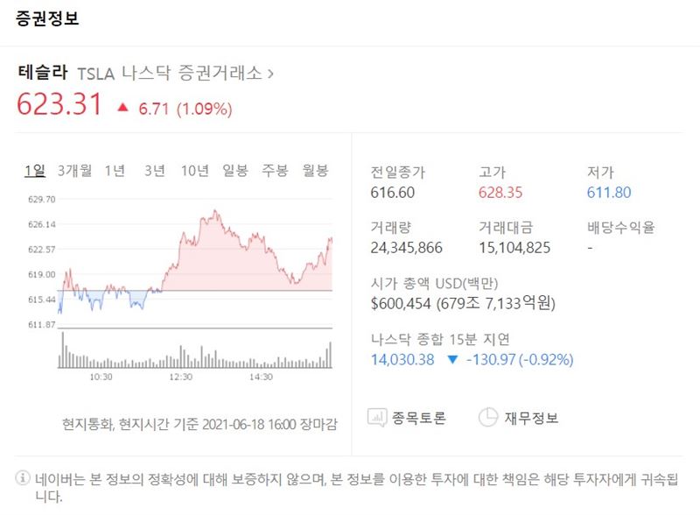This screenshot has height=515, width=700.
Task: Click the blue down-triangle Nasdaq indicator
Action: (x=451, y=359)
